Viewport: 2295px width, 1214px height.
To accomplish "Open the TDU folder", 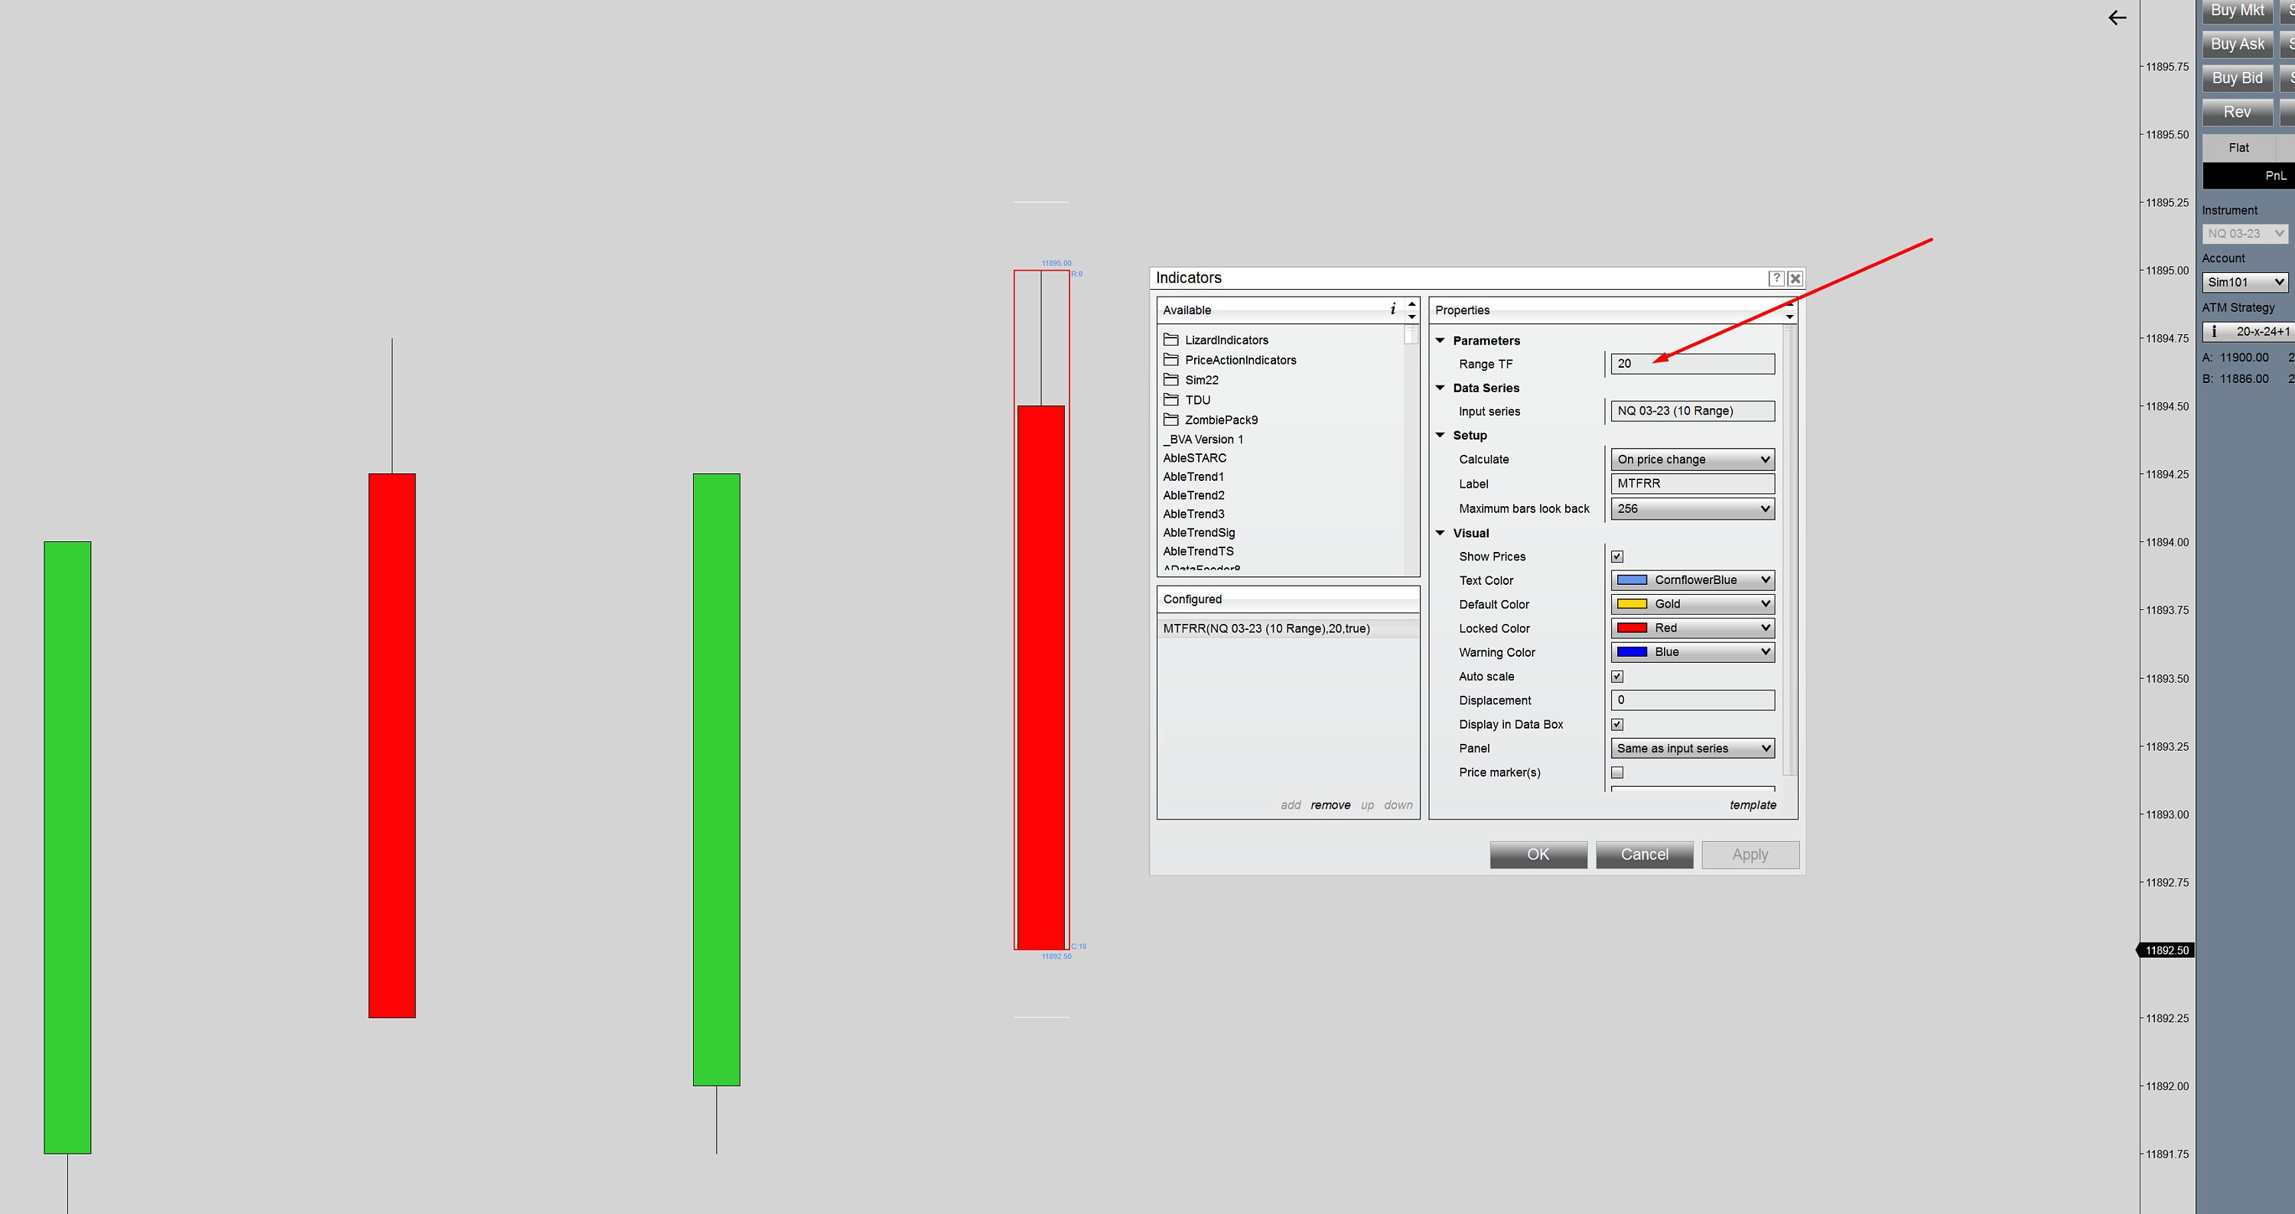I will [x=1196, y=400].
